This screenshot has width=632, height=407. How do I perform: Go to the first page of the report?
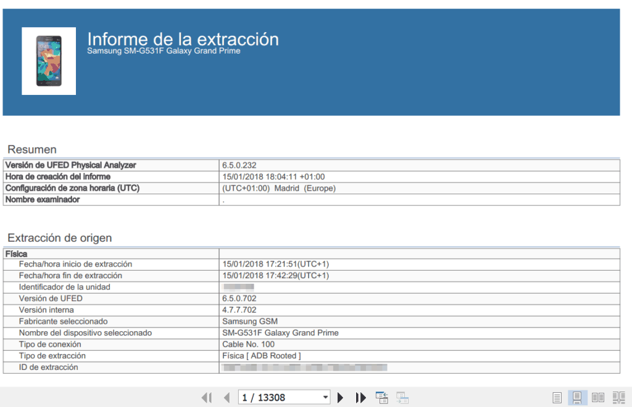click(207, 398)
